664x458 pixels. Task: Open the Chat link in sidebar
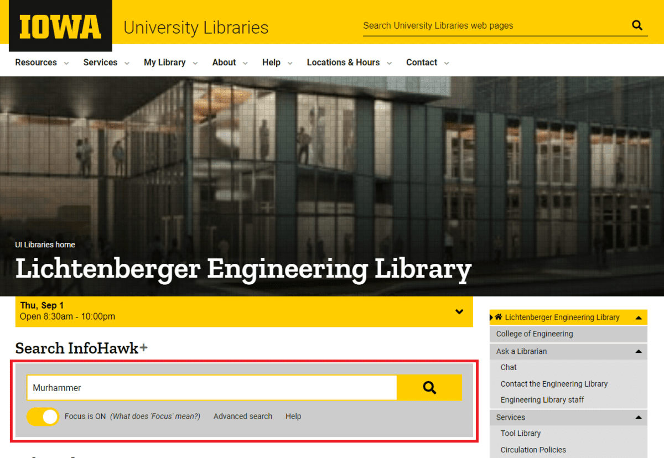(x=509, y=367)
